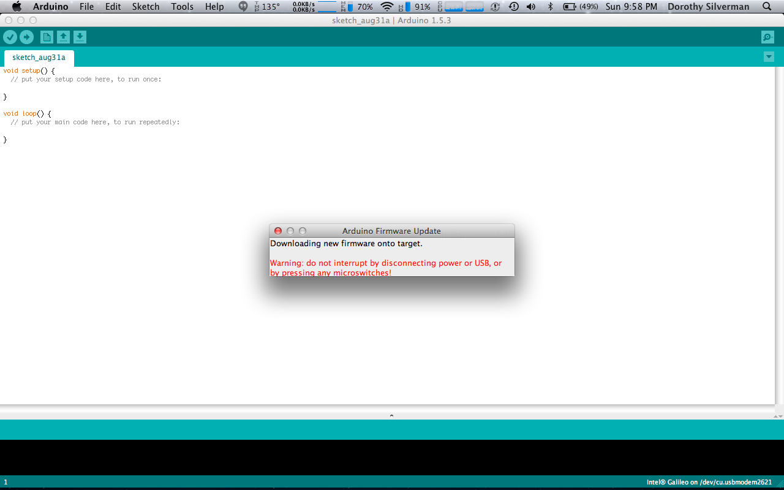Open the Apple menu
784x490 pixels.
pyautogui.click(x=17, y=7)
